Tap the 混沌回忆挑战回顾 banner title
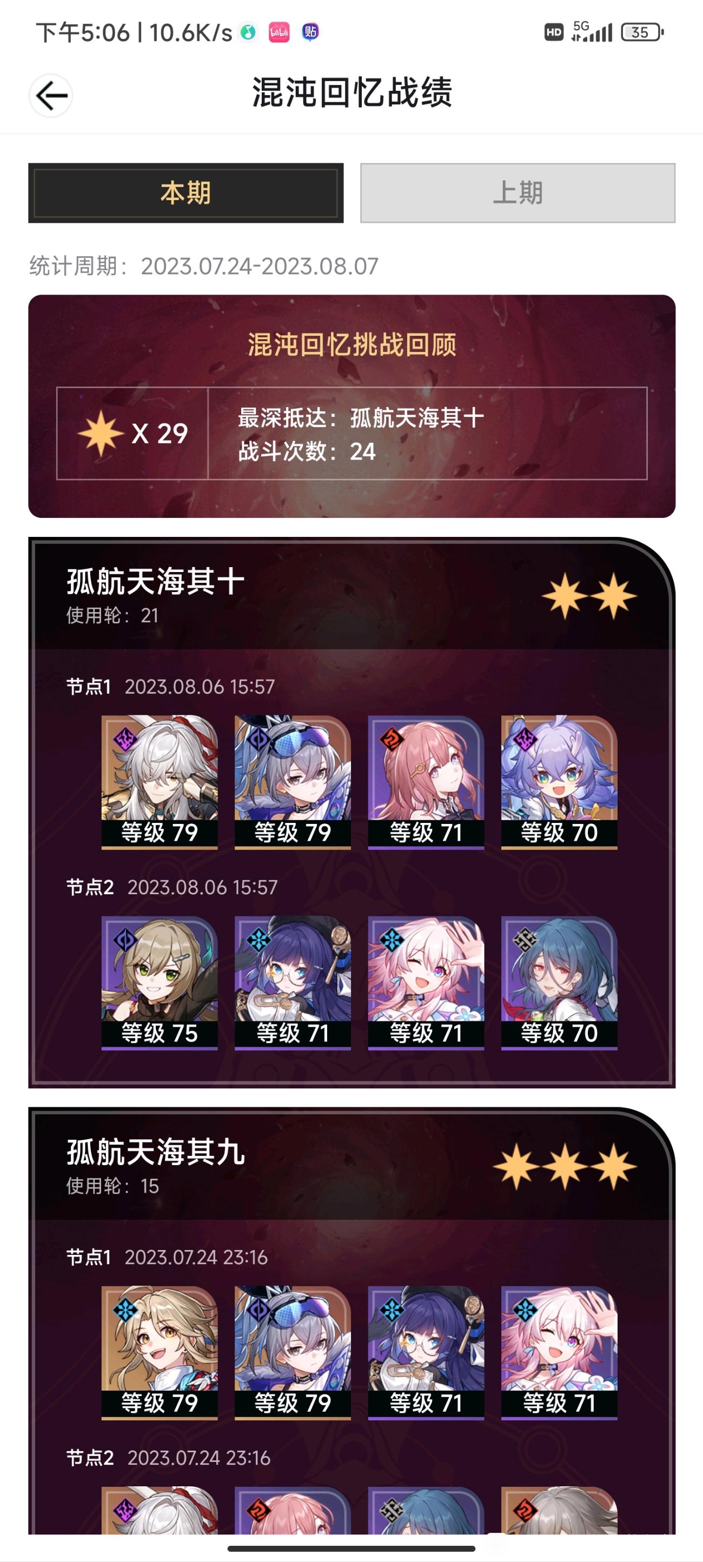The height and width of the screenshot is (1562, 703). (x=352, y=344)
